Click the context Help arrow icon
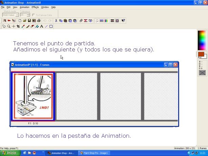This screenshot has width=208, height=156. click(x=123, y=20)
